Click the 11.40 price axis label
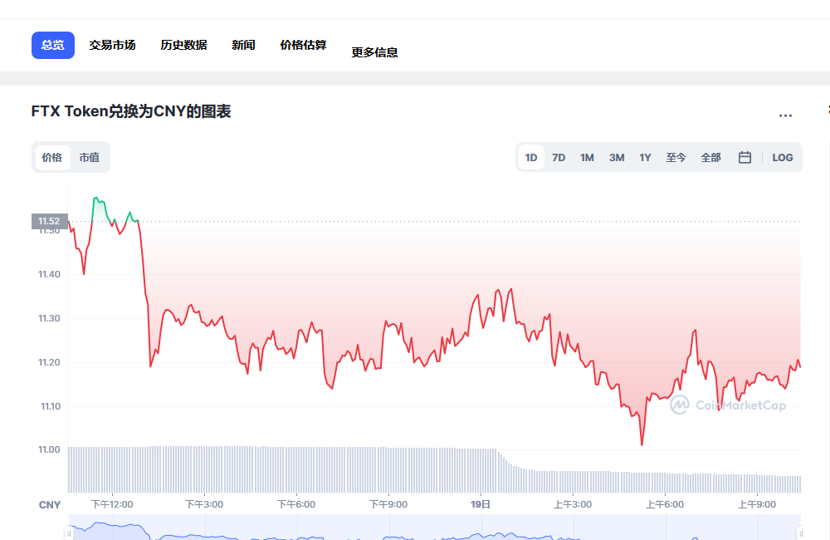 (x=49, y=274)
